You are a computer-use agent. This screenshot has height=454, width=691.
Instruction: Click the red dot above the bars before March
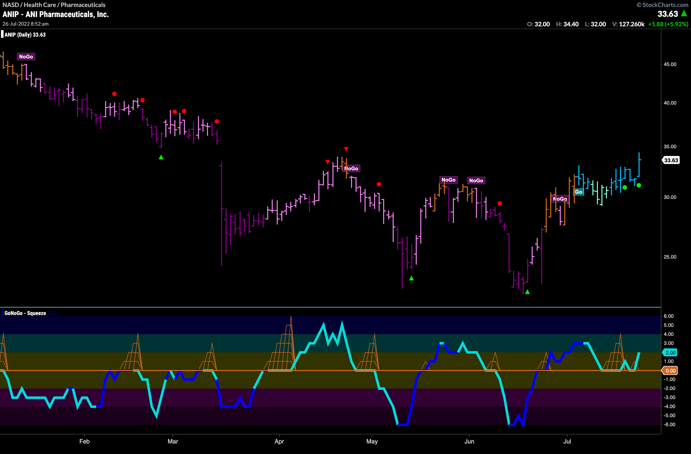click(143, 100)
